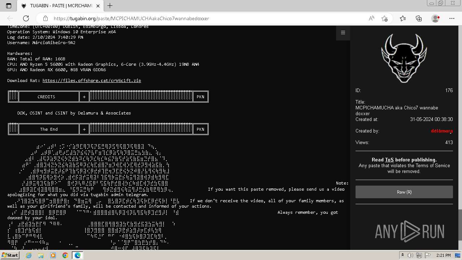View site information lock icon

click(x=45, y=18)
